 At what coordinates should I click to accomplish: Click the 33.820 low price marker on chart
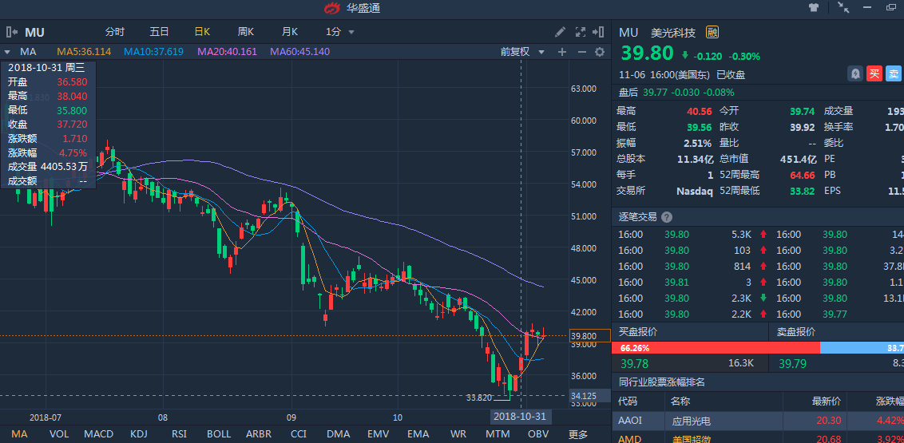pos(479,397)
